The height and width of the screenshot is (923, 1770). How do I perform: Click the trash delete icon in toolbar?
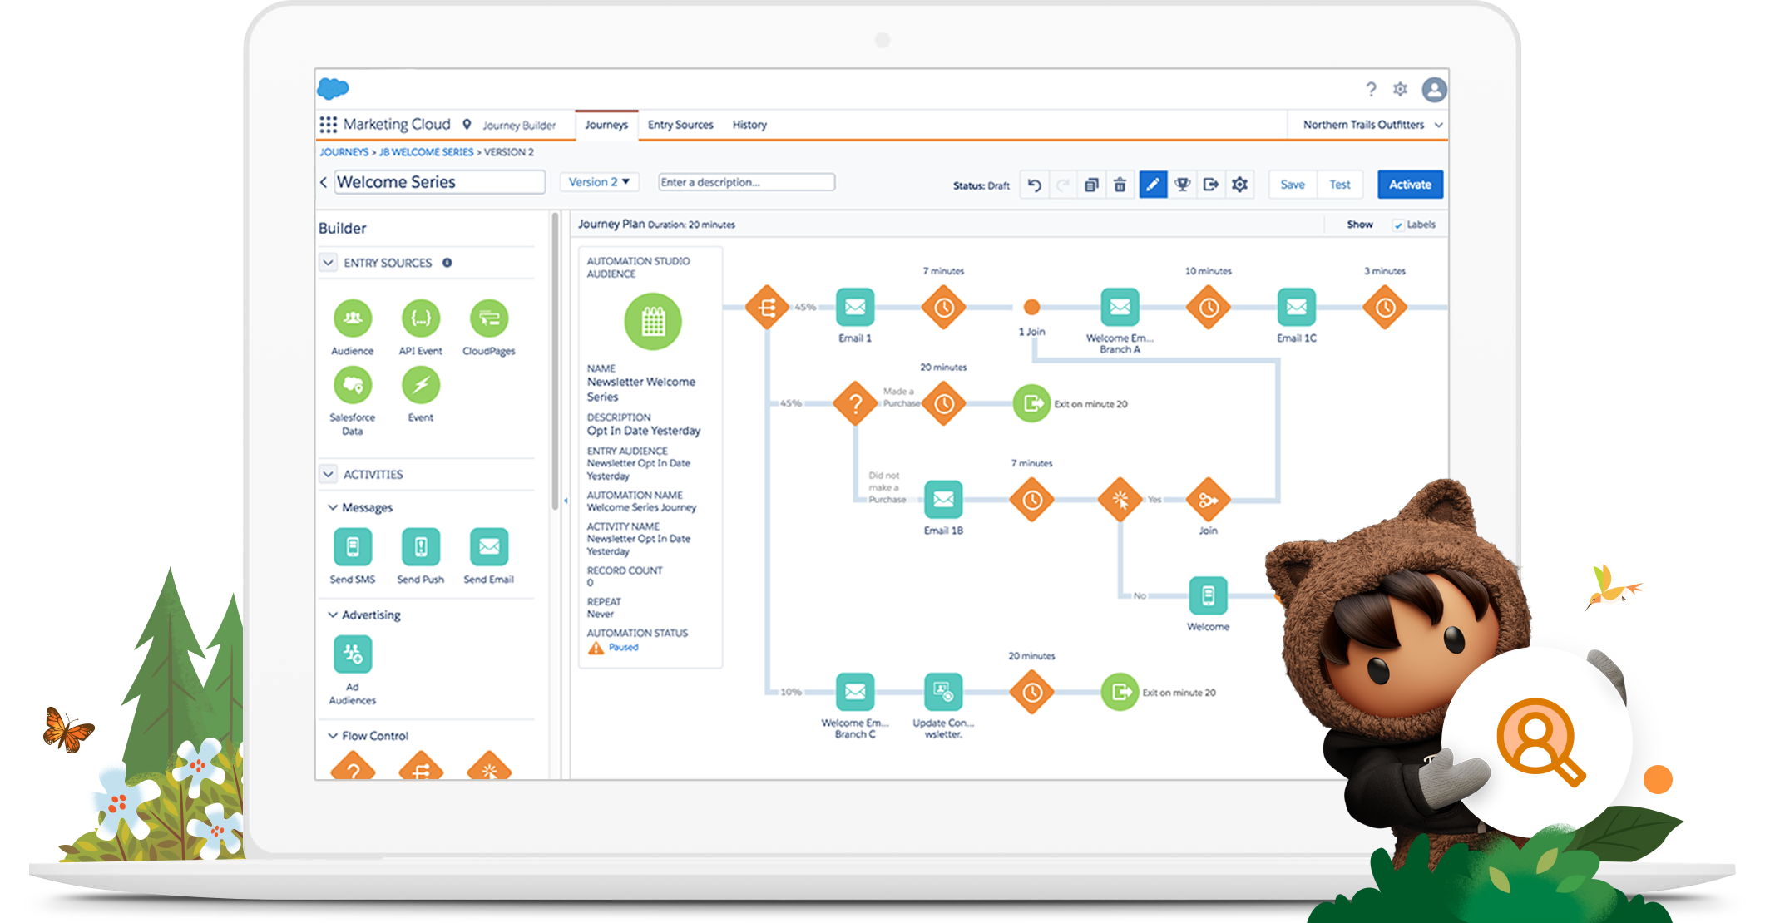pyautogui.click(x=1120, y=185)
